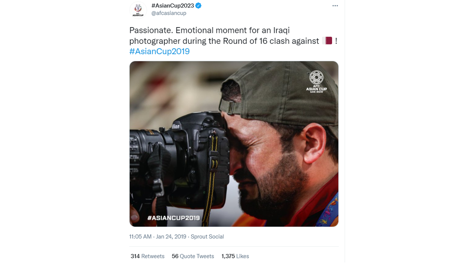View the 56 Quote Tweets list
Viewport: 471px width, 265px height.
point(193,256)
